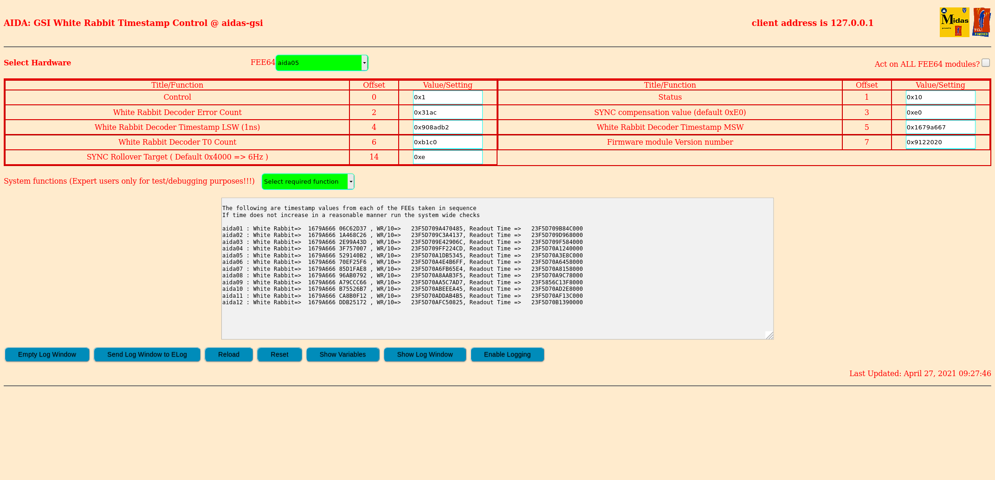995x480 pixels.
Task: Click the 'Act on ALL FEE64 modules?' label
Action: (x=927, y=64)
